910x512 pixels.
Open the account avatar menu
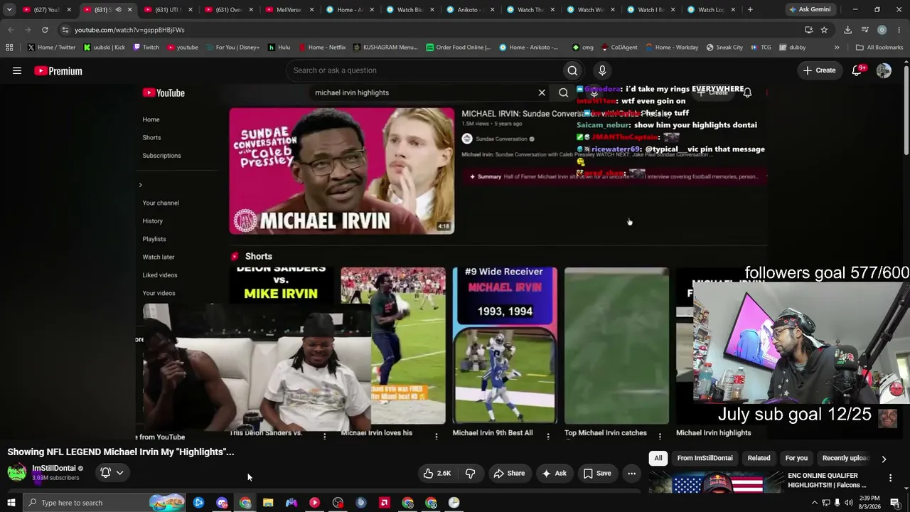point(884,70)
